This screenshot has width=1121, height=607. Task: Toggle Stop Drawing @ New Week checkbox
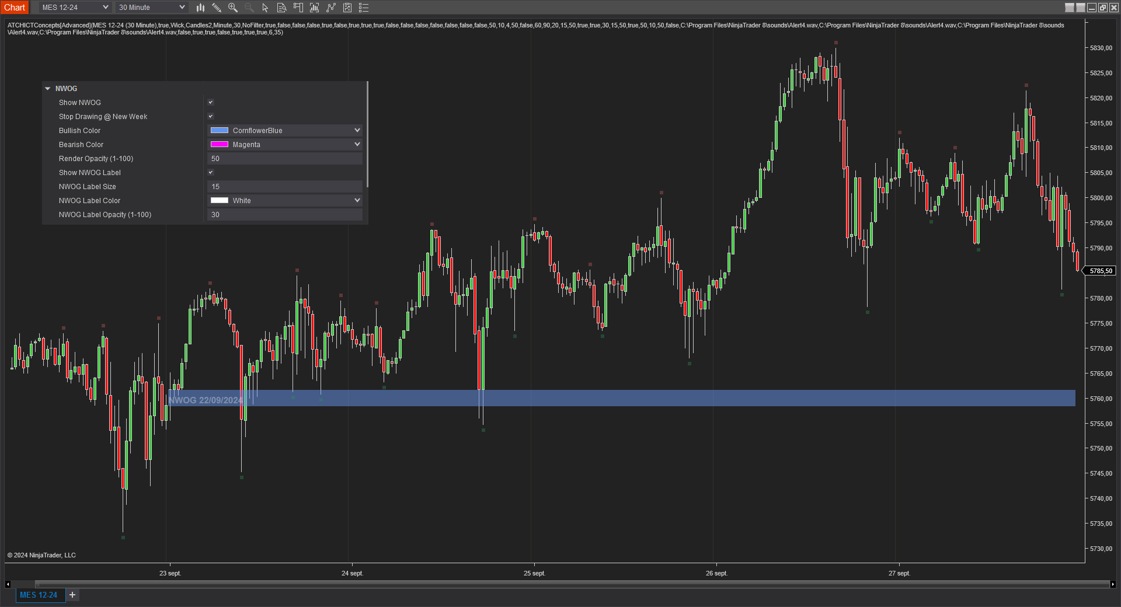coord(211,116)
